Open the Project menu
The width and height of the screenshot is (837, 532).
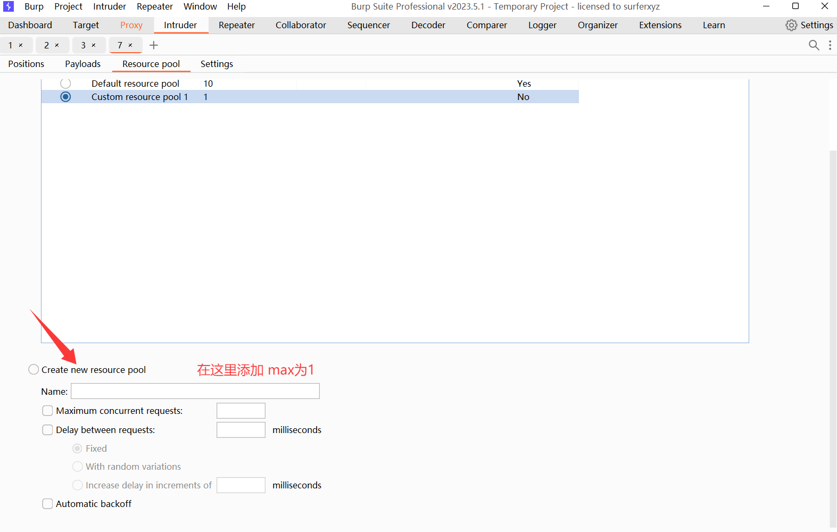(x=68, y=6)
